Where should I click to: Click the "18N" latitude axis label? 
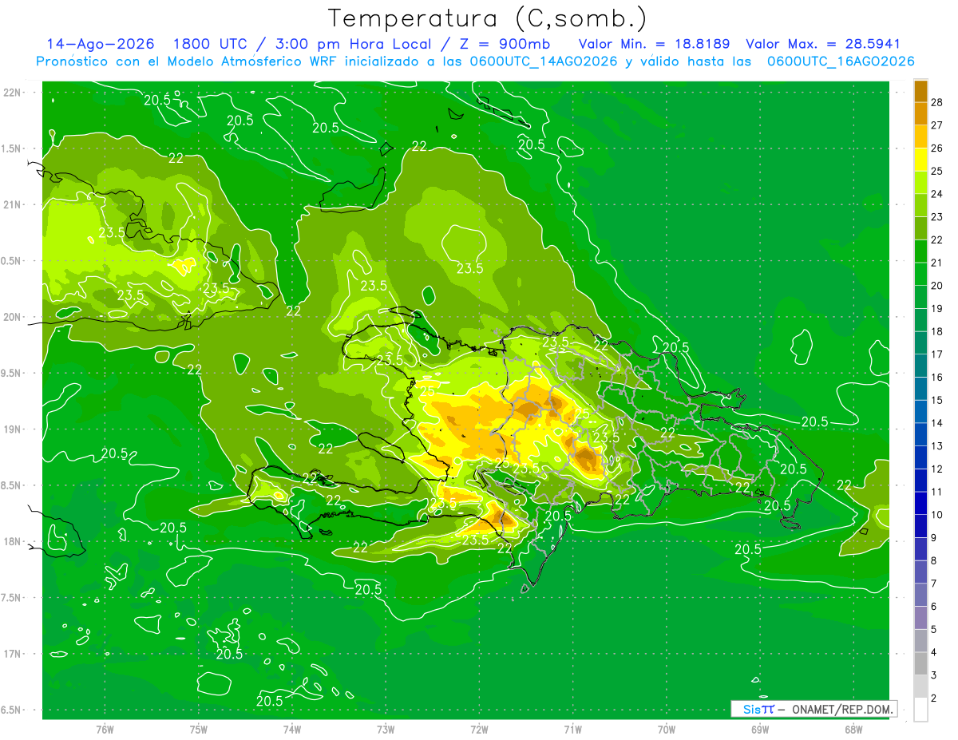(11, 542)
